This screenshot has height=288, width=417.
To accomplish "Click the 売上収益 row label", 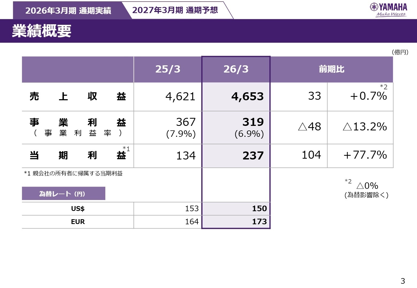I will (x=78, y=96).
